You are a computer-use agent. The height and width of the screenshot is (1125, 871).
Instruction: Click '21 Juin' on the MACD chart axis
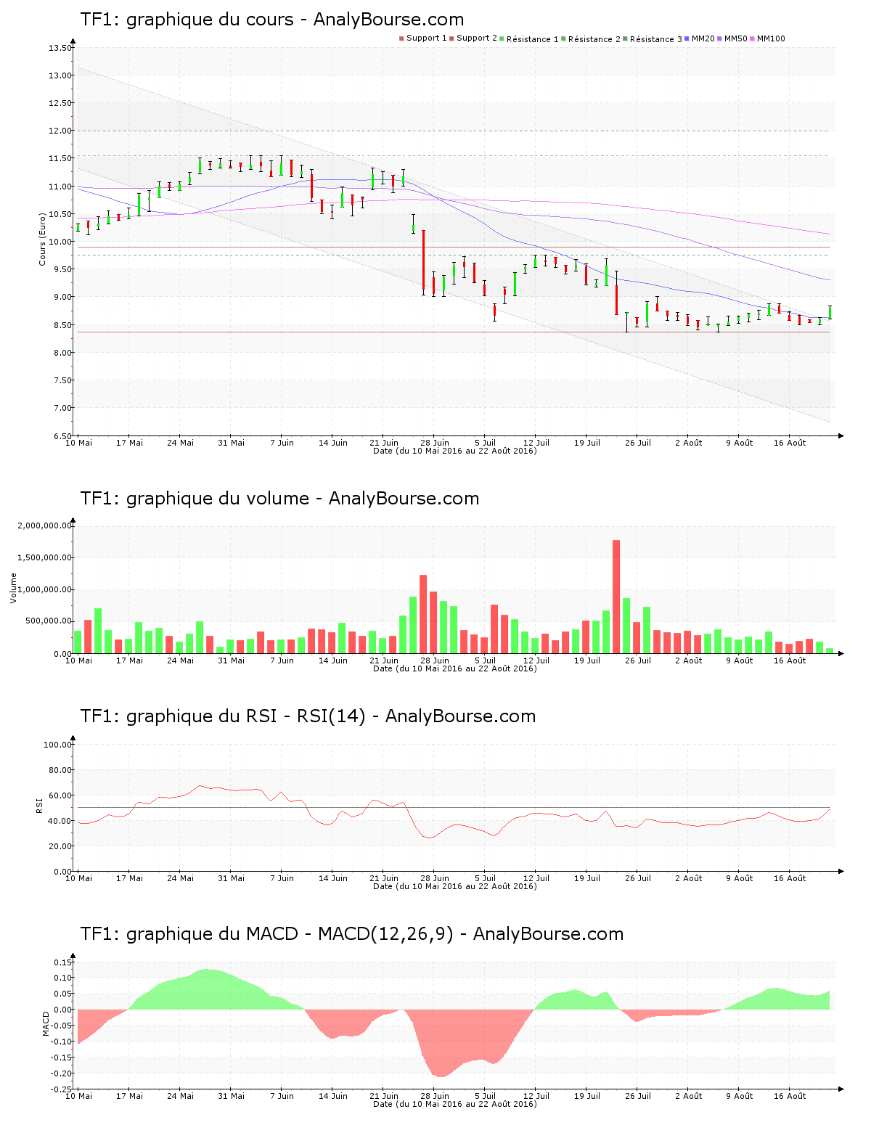pyautogui.click(x=384, y=1096)
